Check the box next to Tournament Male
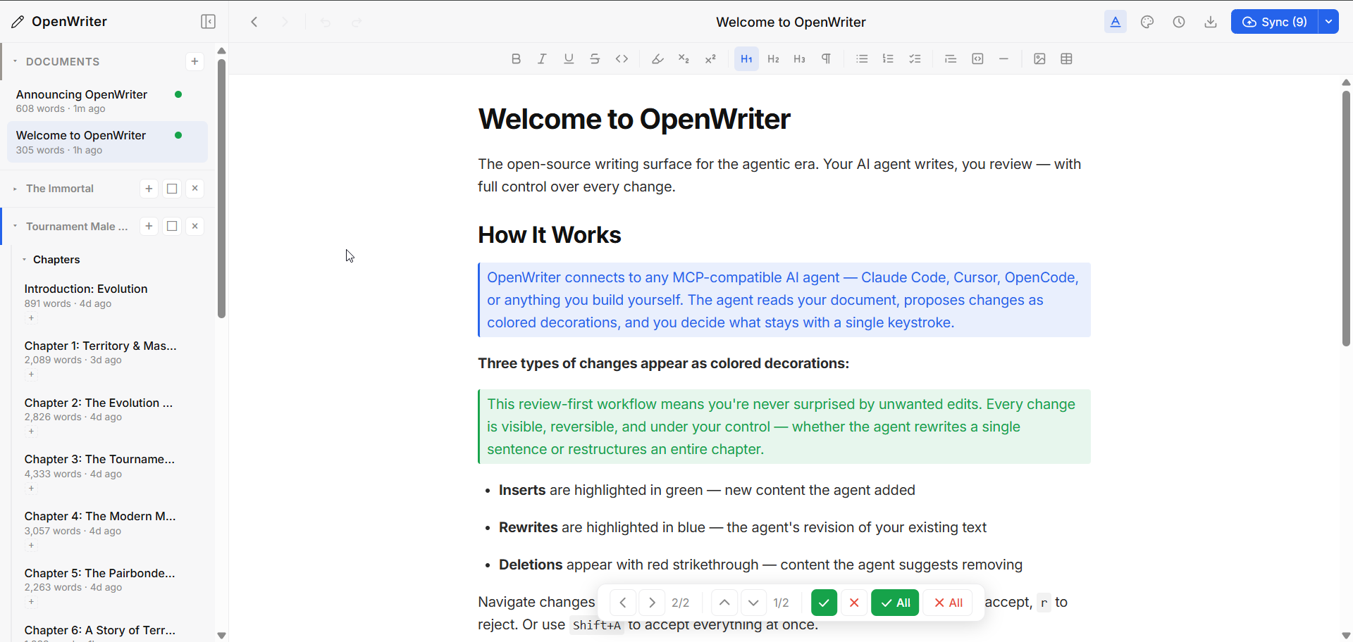The image size is (1353, 642). 172,226
